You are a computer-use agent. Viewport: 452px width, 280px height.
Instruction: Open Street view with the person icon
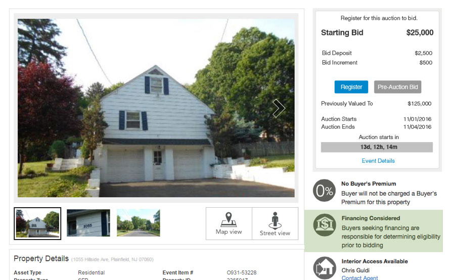(x=275, y=223)
